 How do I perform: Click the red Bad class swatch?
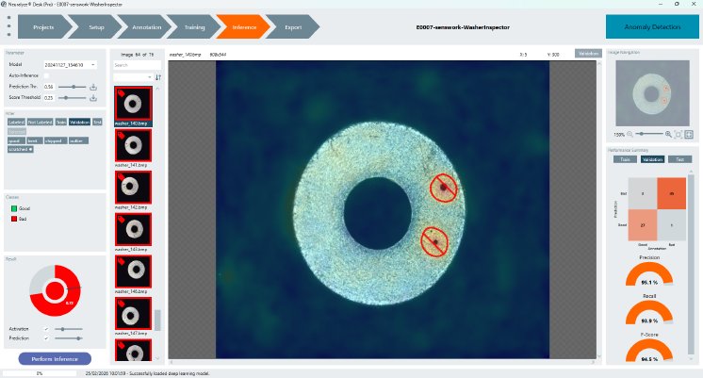[14, 219]
